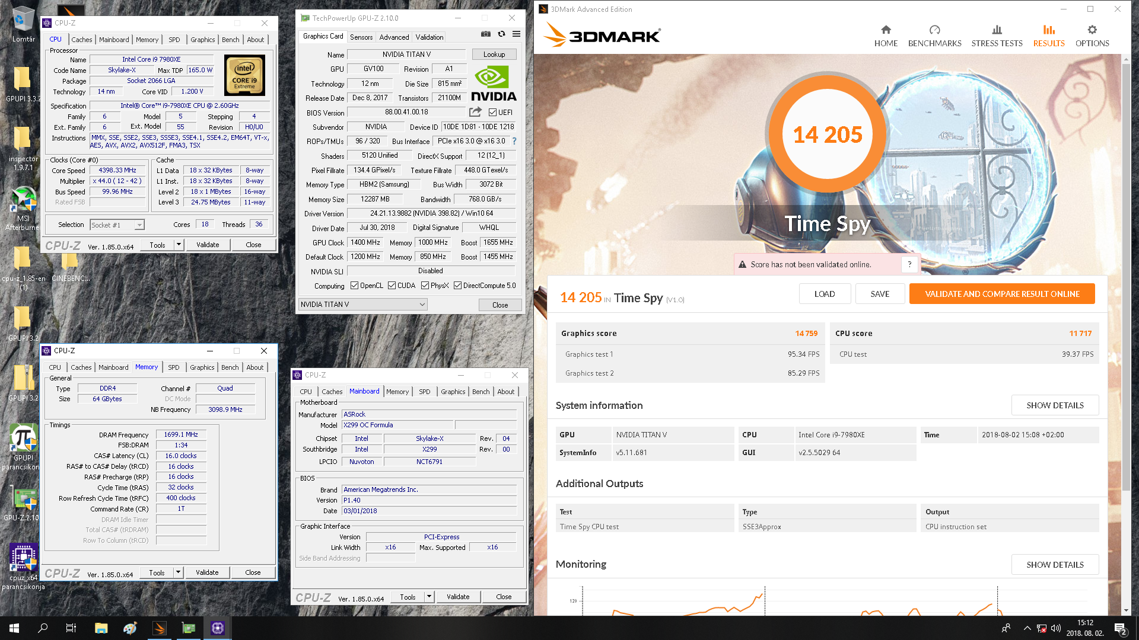This screenshot has width=1139, height=640.
Task: Click Lookup button in GPU-Z
Action: pos(494,55)
